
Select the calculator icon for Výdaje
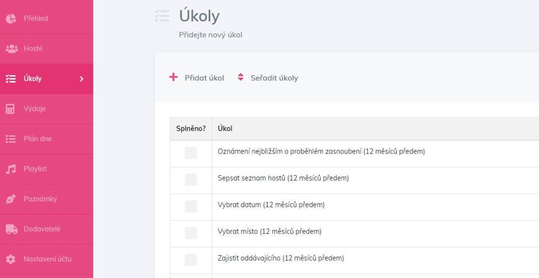point(10,109)
